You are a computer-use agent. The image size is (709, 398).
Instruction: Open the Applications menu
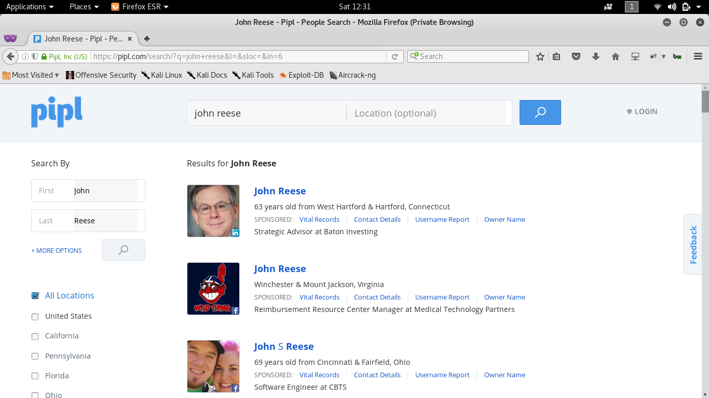click(30, 7)
